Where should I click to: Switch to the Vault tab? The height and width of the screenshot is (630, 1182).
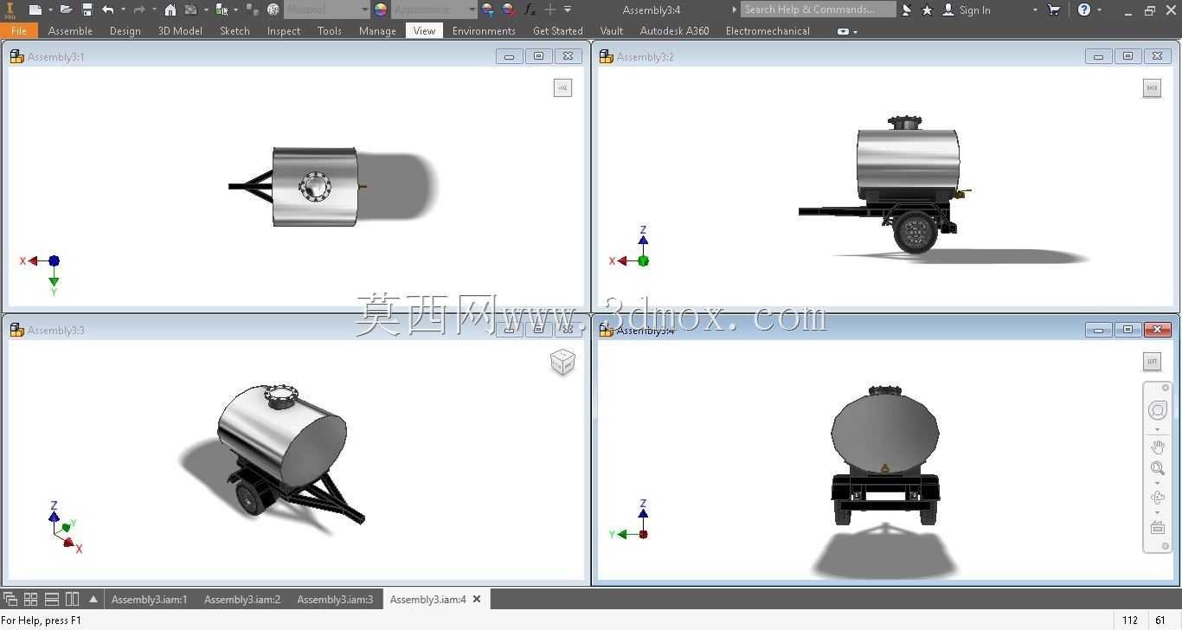click(611, 30)
